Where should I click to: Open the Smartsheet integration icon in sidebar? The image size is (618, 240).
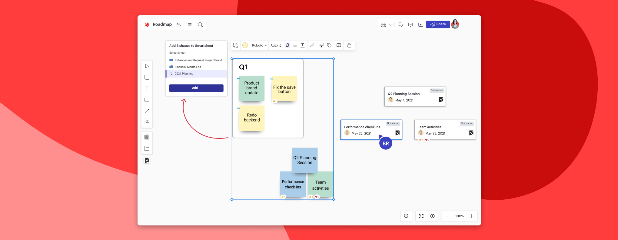[147, 161]
